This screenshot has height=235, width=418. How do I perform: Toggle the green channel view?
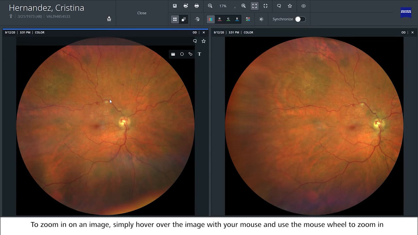pyautogui.click(x=228, y=19)
